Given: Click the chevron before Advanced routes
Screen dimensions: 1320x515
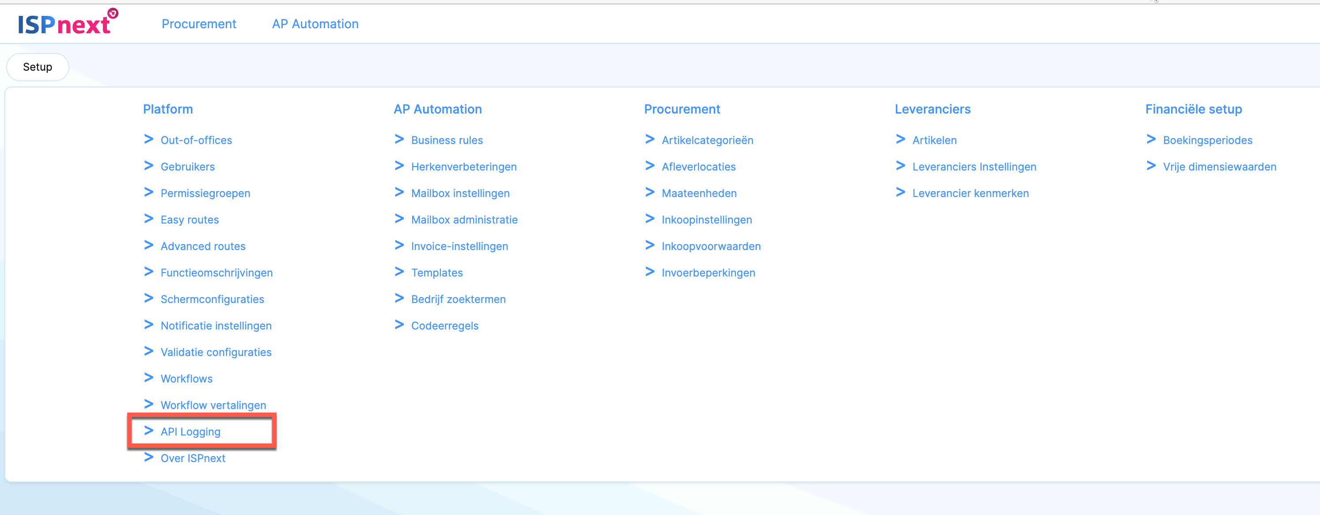Looking at the screenshot, I should point(148,246).
